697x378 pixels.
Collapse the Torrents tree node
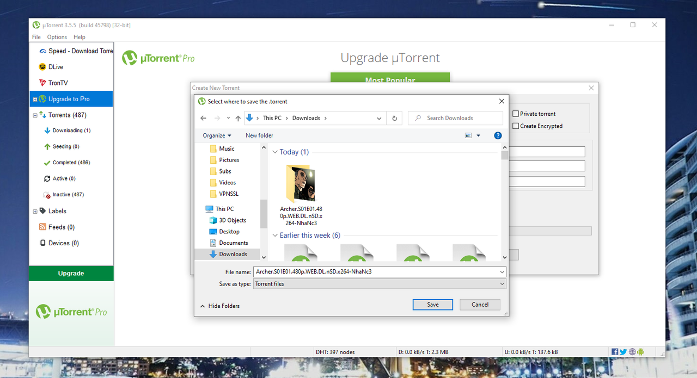click(35, 115)
